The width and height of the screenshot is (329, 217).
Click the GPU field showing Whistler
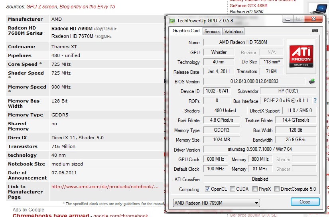pyautogui.click(x=219, y=52)
